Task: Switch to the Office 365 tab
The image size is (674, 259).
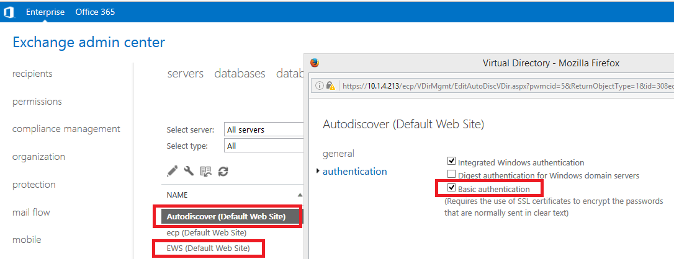Action: (x=95, y=12)
